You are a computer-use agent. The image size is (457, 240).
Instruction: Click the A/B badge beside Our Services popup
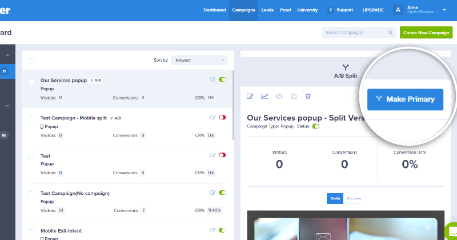coord(96,80)
